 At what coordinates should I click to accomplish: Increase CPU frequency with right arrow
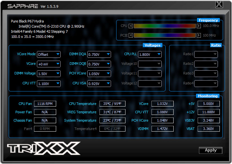coord(199,26)
